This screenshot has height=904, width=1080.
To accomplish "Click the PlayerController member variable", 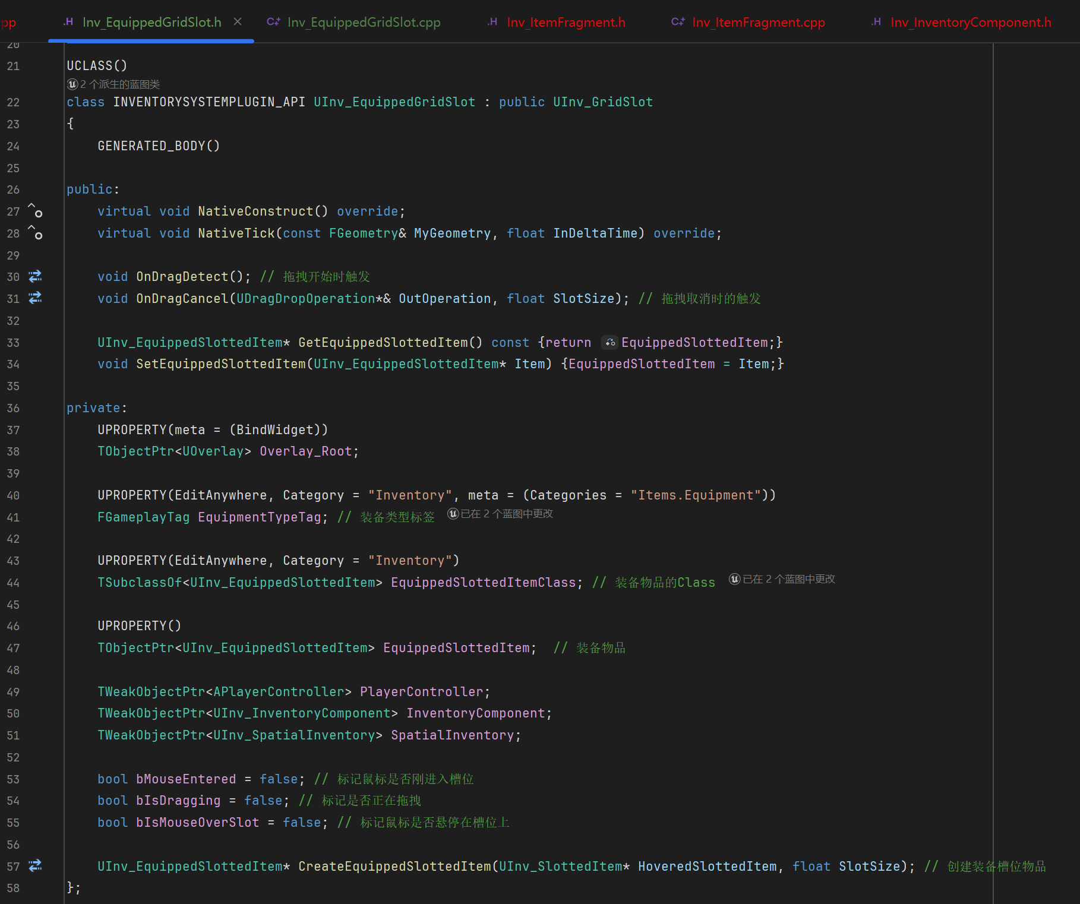I will pos(422,692).
